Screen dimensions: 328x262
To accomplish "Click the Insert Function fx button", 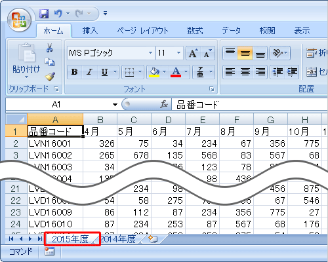I will 164,105.
